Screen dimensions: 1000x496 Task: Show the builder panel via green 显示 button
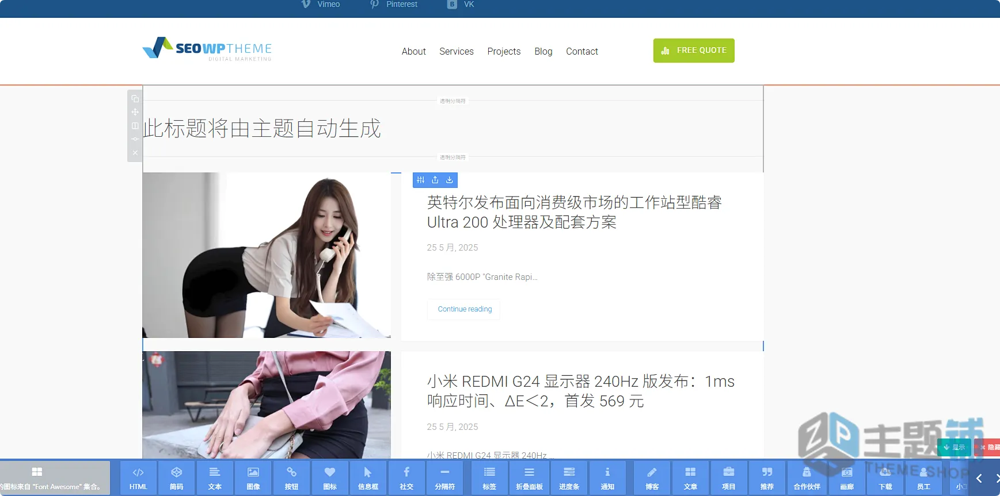pyautogui.click(x=955, y=447)
